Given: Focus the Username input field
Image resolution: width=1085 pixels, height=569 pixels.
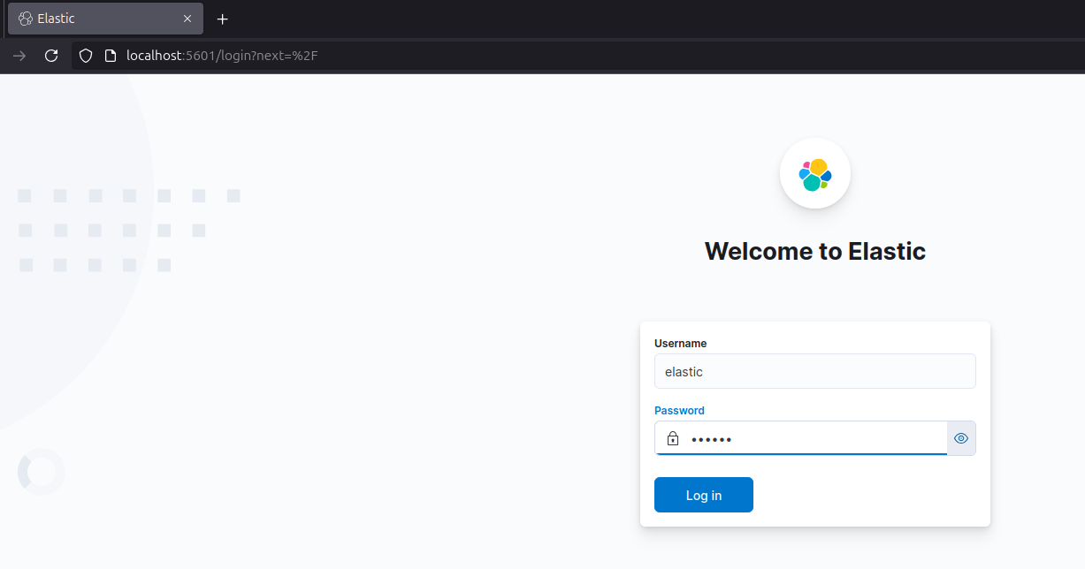Looking at the screenshot, I should pyautogui.click(x=814, y=371).
